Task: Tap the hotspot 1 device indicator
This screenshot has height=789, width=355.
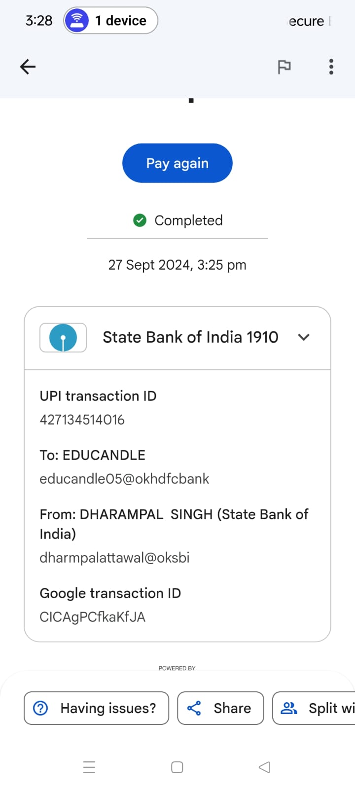Action: pyautogui.click(x=111, y=21)
